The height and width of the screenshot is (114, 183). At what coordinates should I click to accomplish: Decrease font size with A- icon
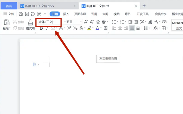(x=91, y=22)
